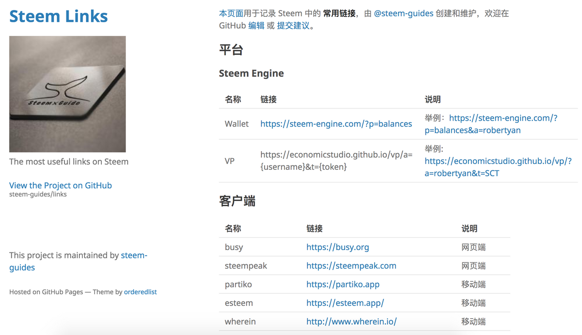Viewport: 582px width, 335px height.
Task: Click 链接 header in Steem Engine table
Action: click(x=268, y=99)
